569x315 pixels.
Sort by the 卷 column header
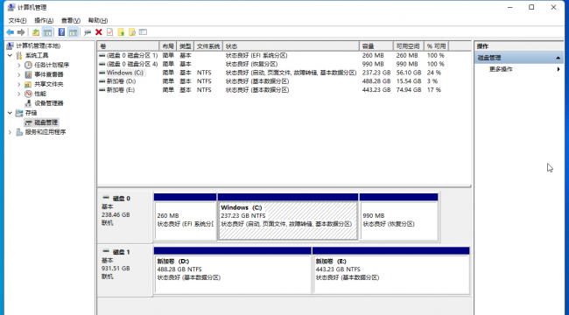click(x=128, y=46)
